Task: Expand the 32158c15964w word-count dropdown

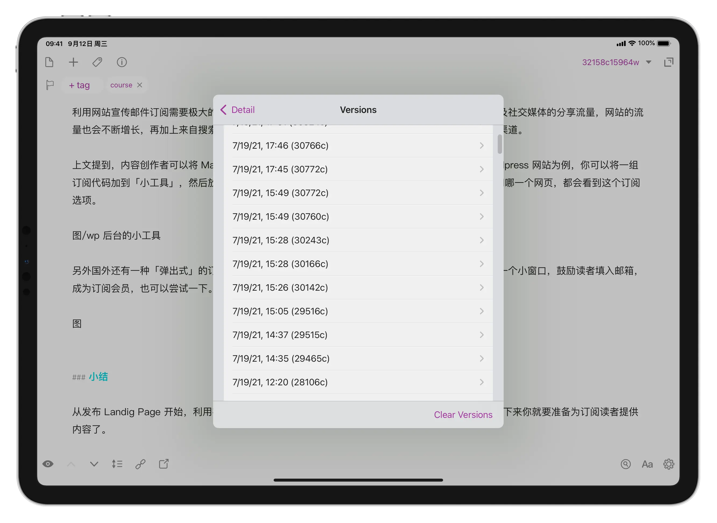Action: pos(648,62)
